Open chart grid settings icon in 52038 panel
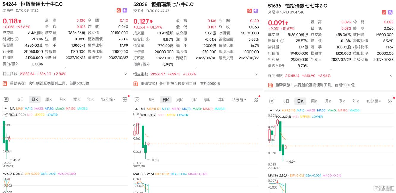396x193 pixels. tap(256, 99)
